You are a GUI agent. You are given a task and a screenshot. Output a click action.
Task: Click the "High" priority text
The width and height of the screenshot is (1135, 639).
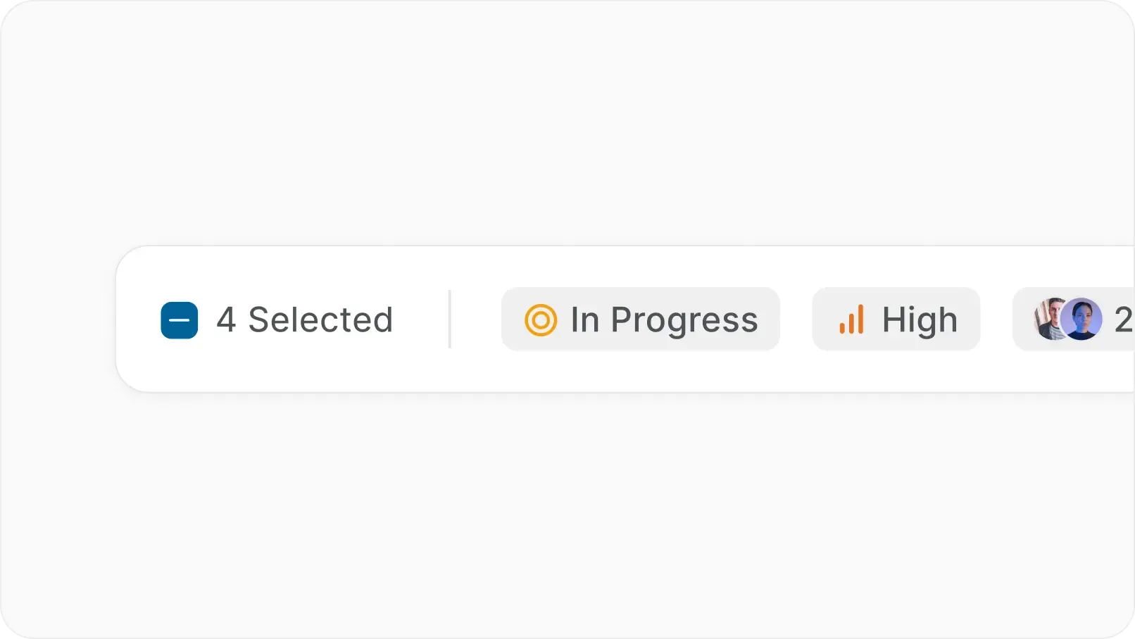pyautogui.click(x=920, y=320)
